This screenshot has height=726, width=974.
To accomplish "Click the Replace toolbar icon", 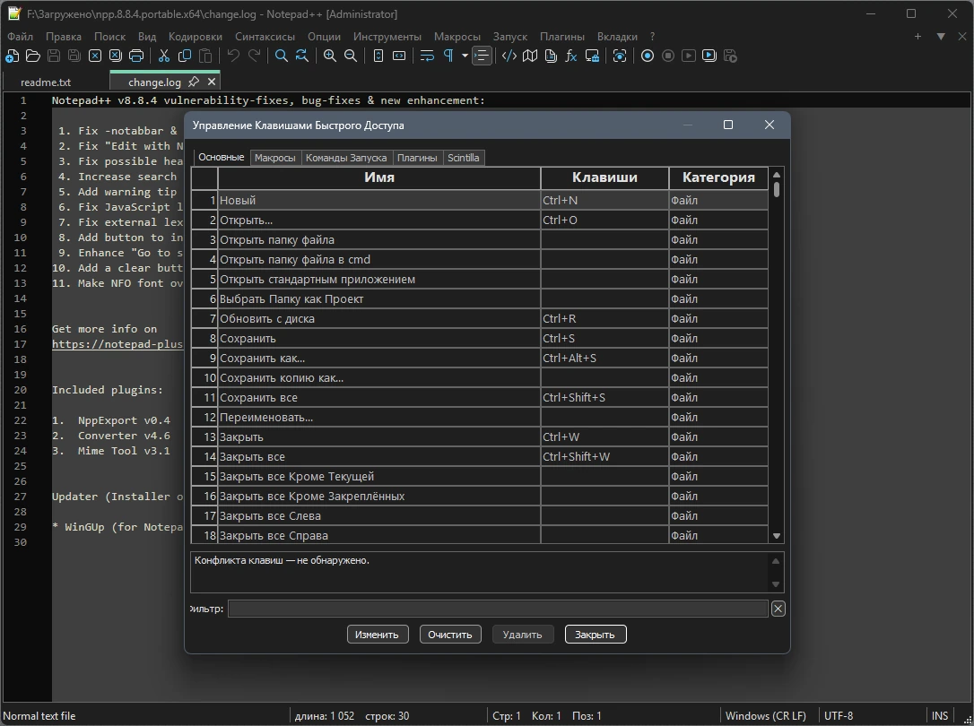I will tap(302, 56).
